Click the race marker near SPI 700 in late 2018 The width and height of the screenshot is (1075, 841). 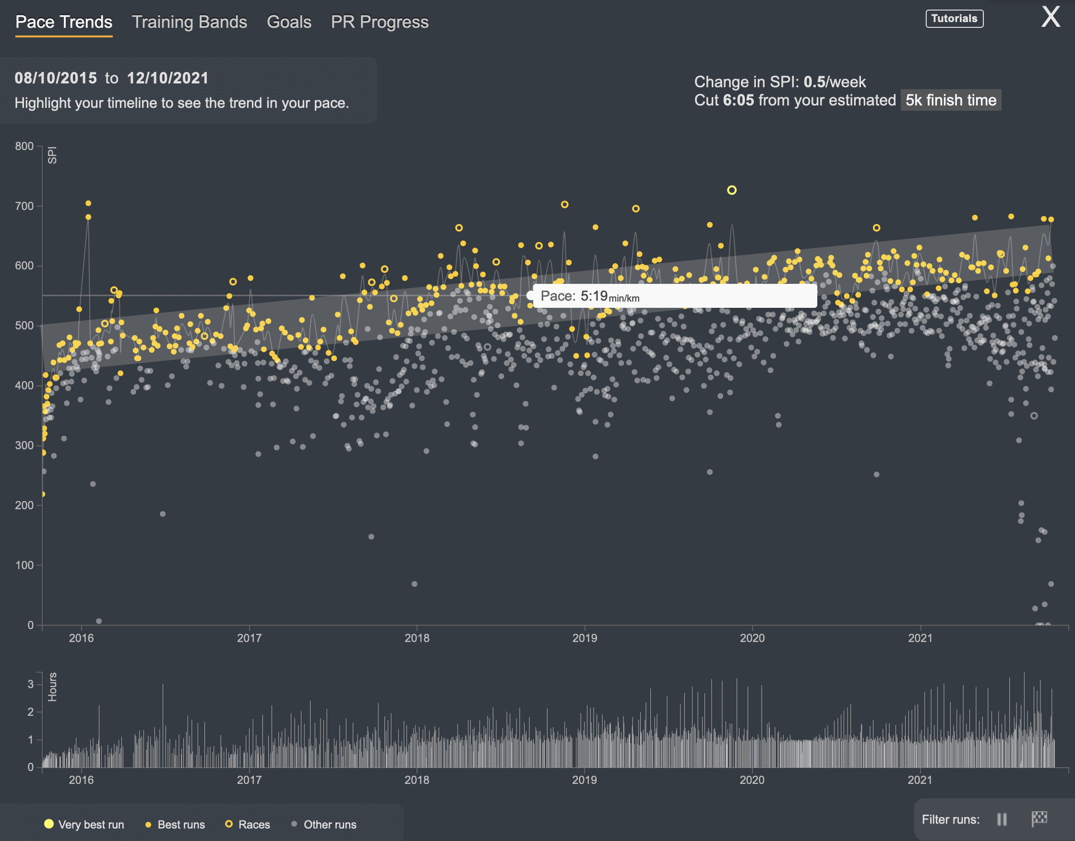[x=564, y=204]
